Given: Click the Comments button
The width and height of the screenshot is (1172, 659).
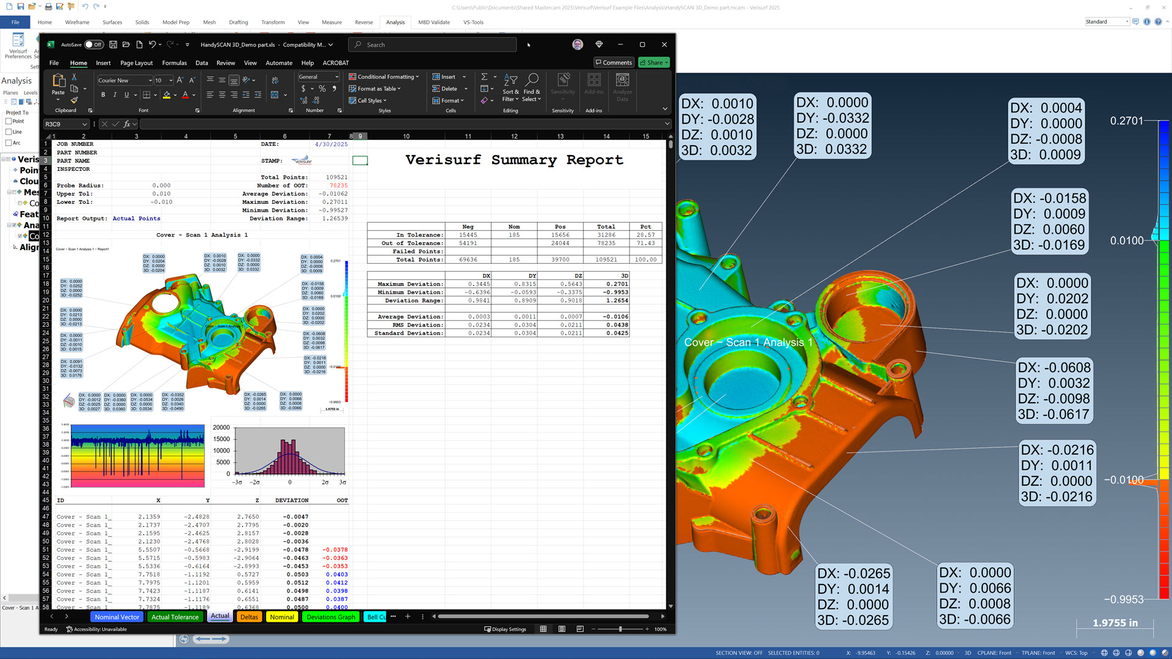Looking at the screenshot, I should pyautogui.click(x=614, y=62).
